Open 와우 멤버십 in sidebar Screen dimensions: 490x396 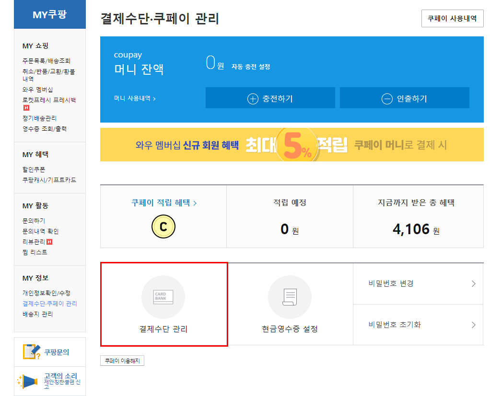[37, 90]
